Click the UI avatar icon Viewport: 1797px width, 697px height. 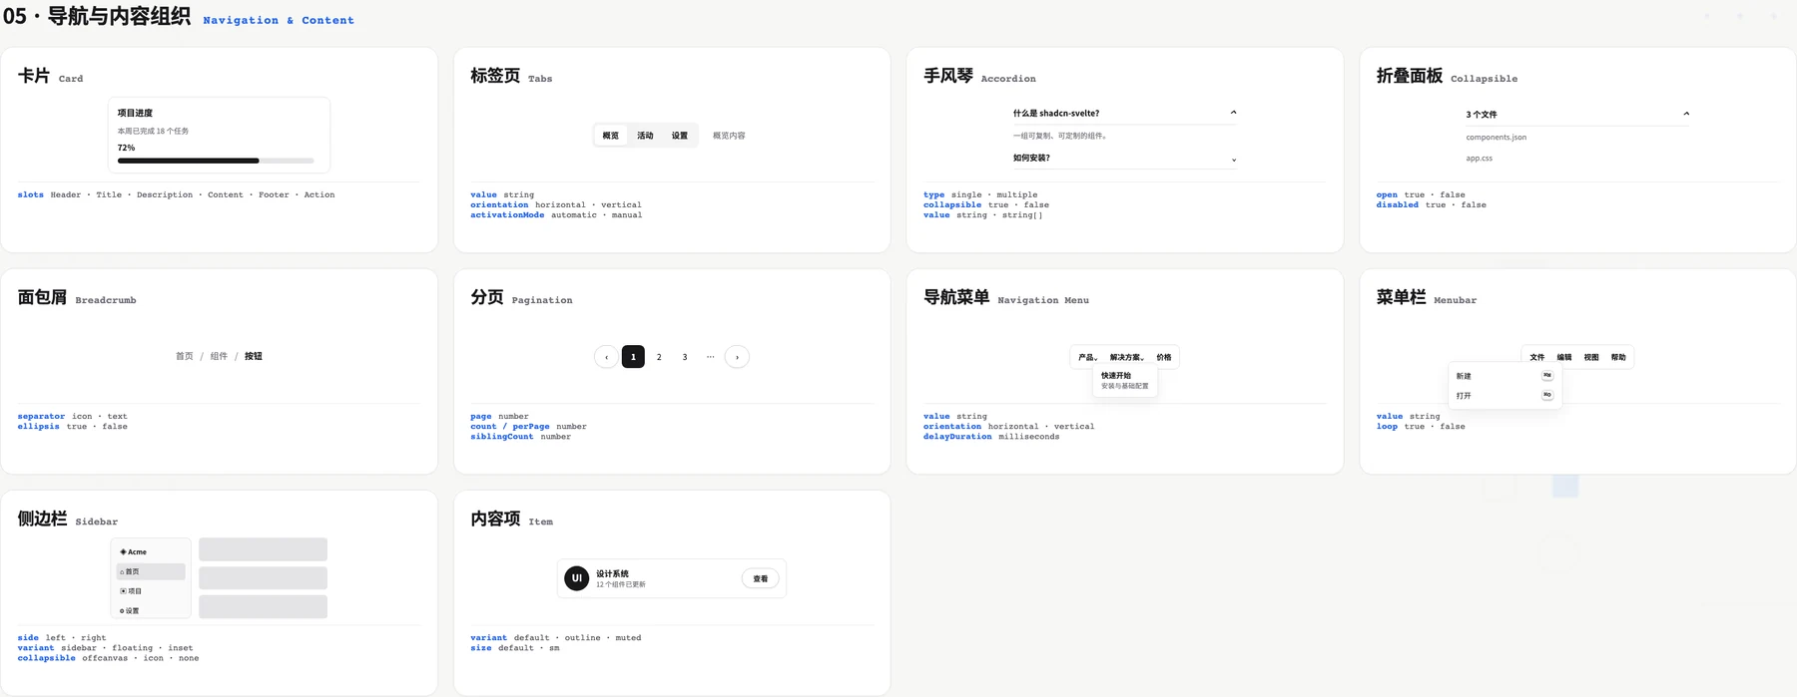(x=577, y=578)
